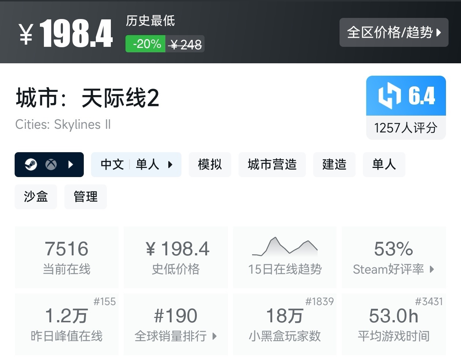This screenshot has height=360, width=461.
Task: Expand the arrow beside Steam好评率
Action: 432,269
